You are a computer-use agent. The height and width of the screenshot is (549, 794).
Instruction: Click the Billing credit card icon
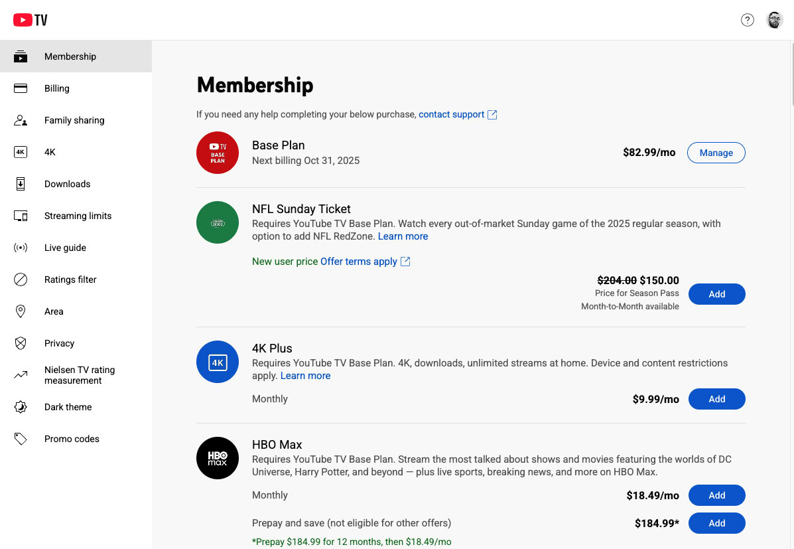coord(21,88)
